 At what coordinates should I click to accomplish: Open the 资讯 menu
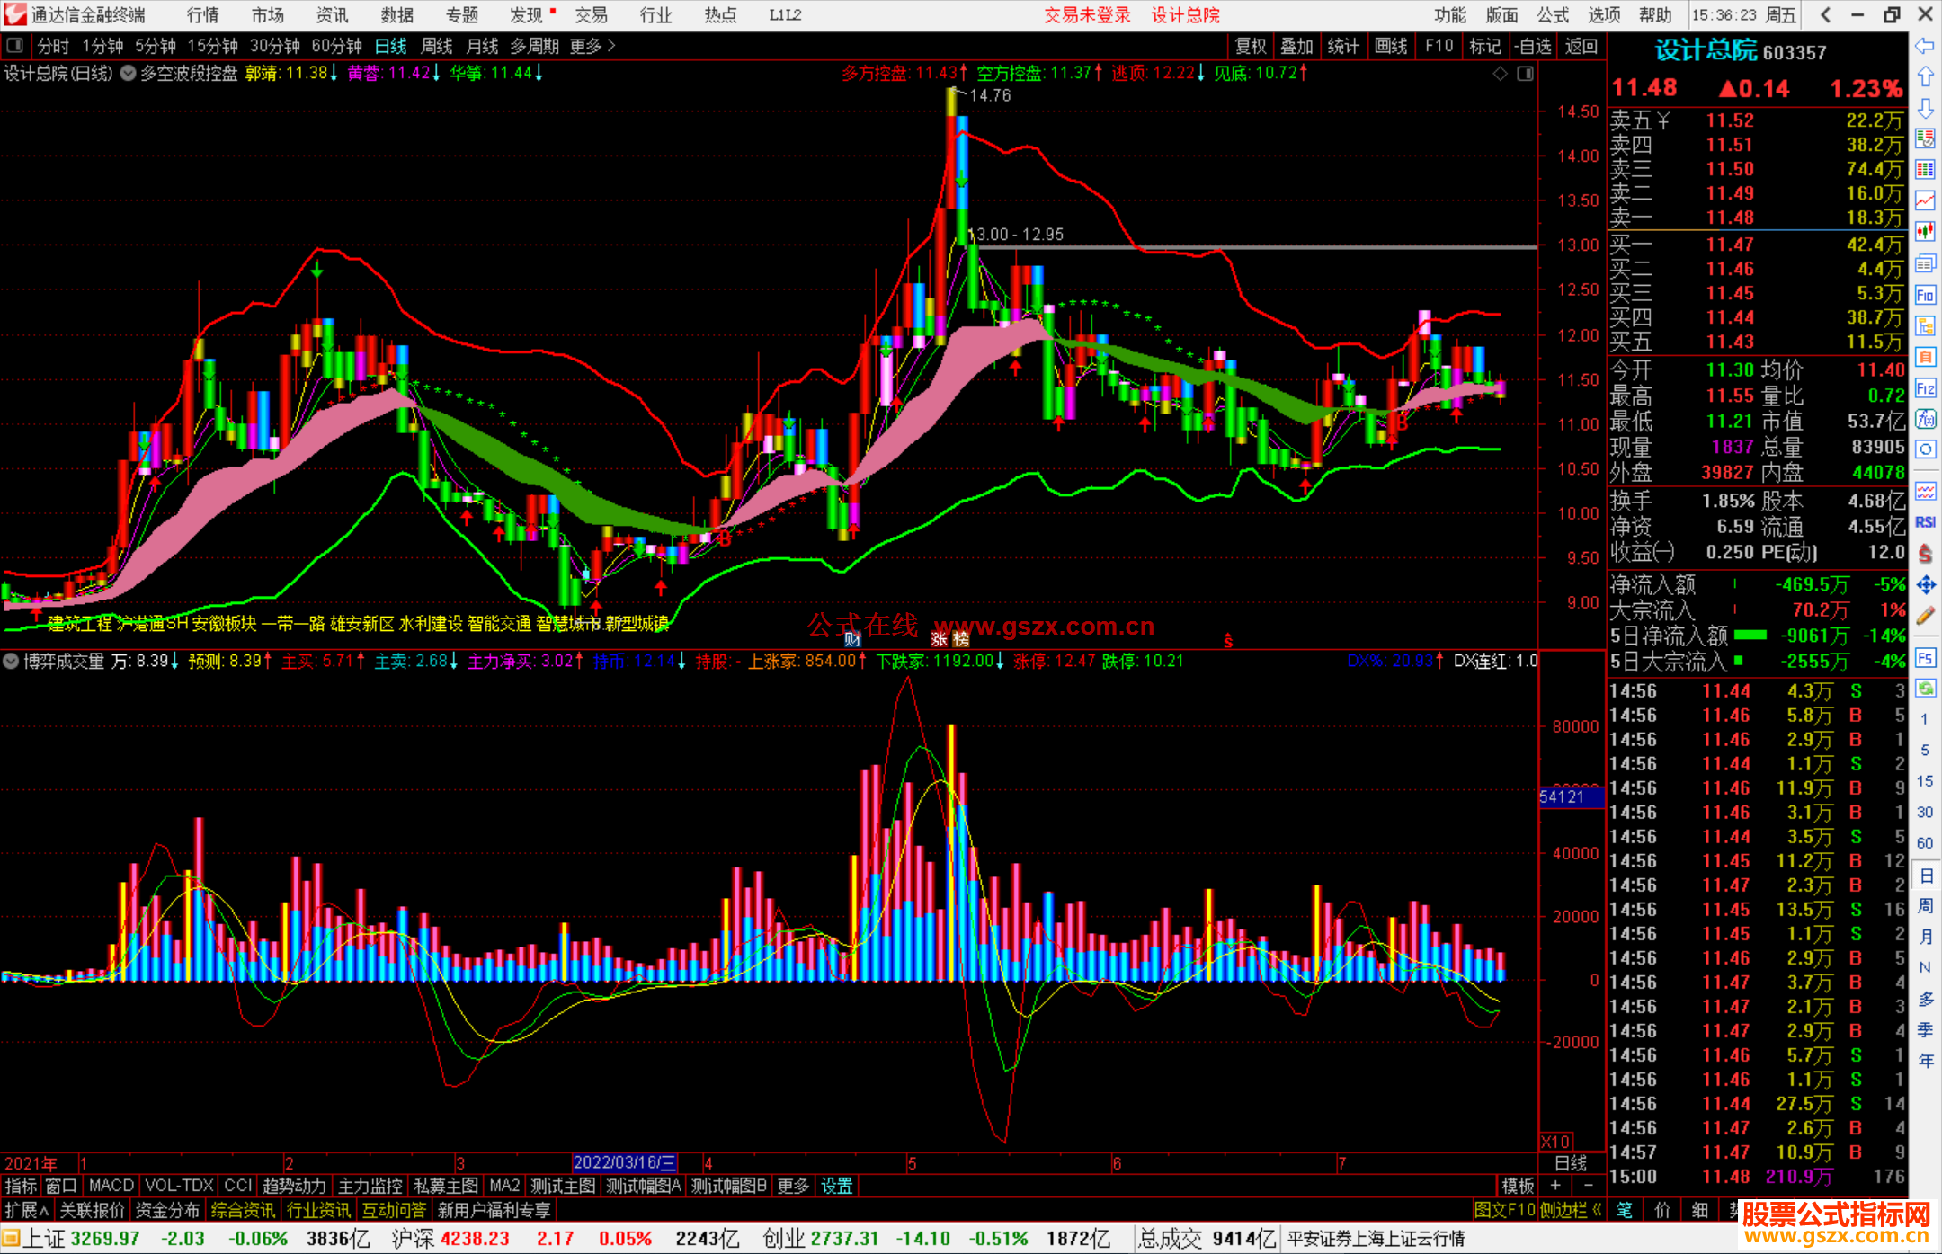332,15
